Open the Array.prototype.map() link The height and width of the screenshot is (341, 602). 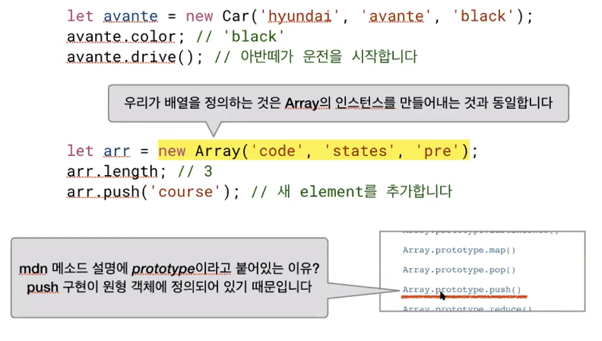(x=459, y=250)
